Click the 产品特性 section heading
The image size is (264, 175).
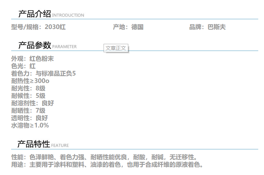click(34, 144)
